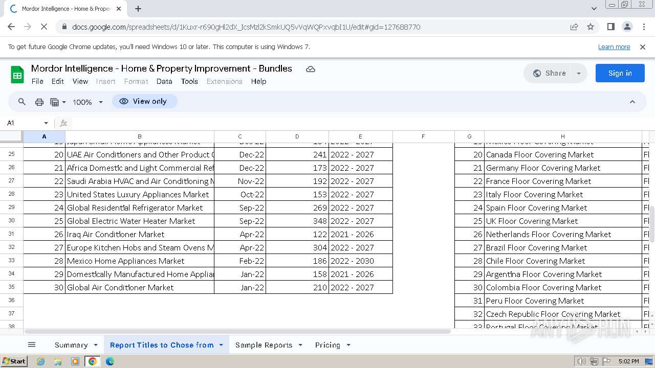Open the Name box dropdown arrow
This screenshot has height=368, width=655.
coord(46,123)
